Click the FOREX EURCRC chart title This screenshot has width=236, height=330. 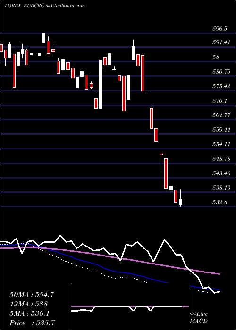(x=45, y=6)
